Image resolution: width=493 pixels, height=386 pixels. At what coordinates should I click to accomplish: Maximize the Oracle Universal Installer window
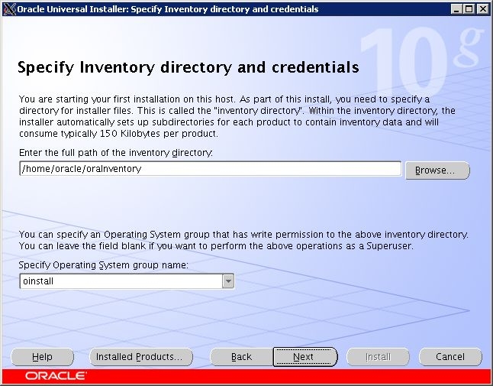coord(469,9)
